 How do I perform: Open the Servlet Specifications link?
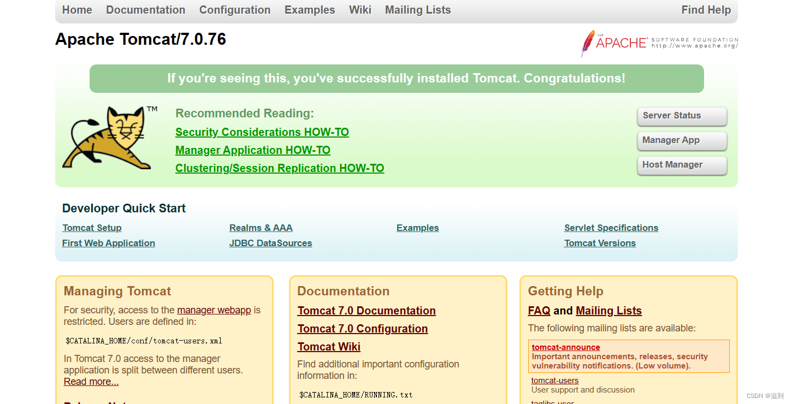[611, 228]
